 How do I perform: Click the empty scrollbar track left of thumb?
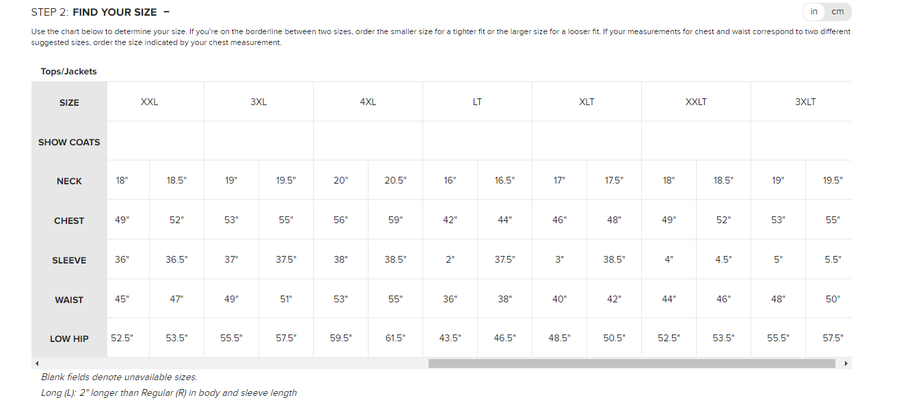[x=232, y=363]
